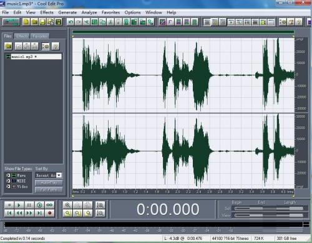
Task: Switch to the Favorites tab in panel
Action: click(40, 36)
